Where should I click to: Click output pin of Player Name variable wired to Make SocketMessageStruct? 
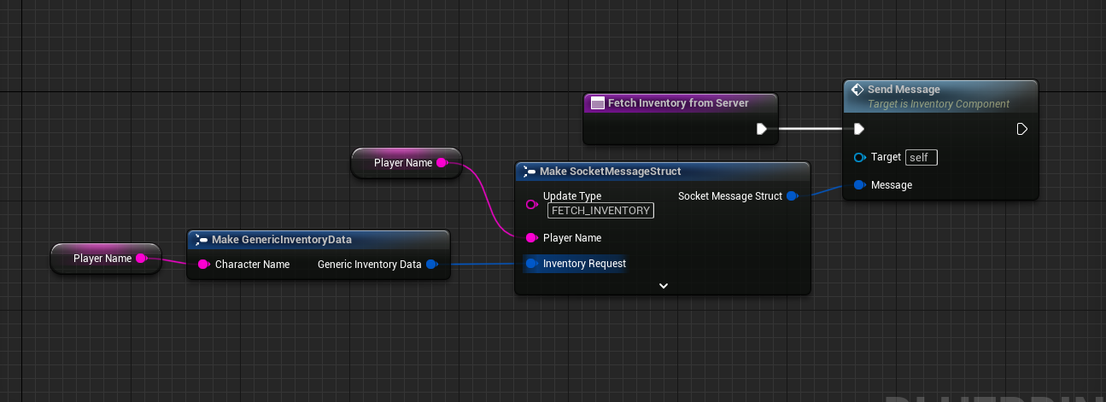442,162
